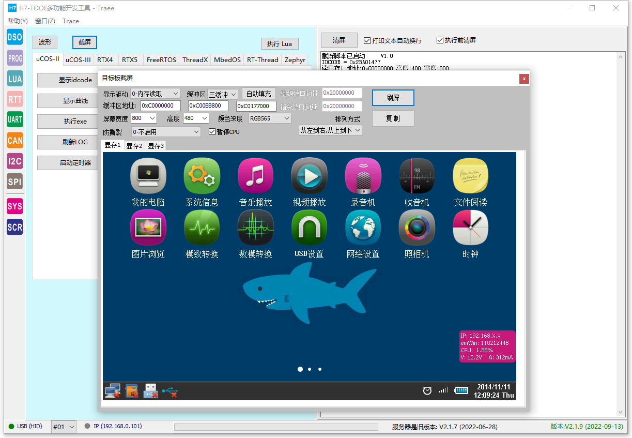Click the 文件阅读 note icon
Screen dimensions: 632x438
471,176
